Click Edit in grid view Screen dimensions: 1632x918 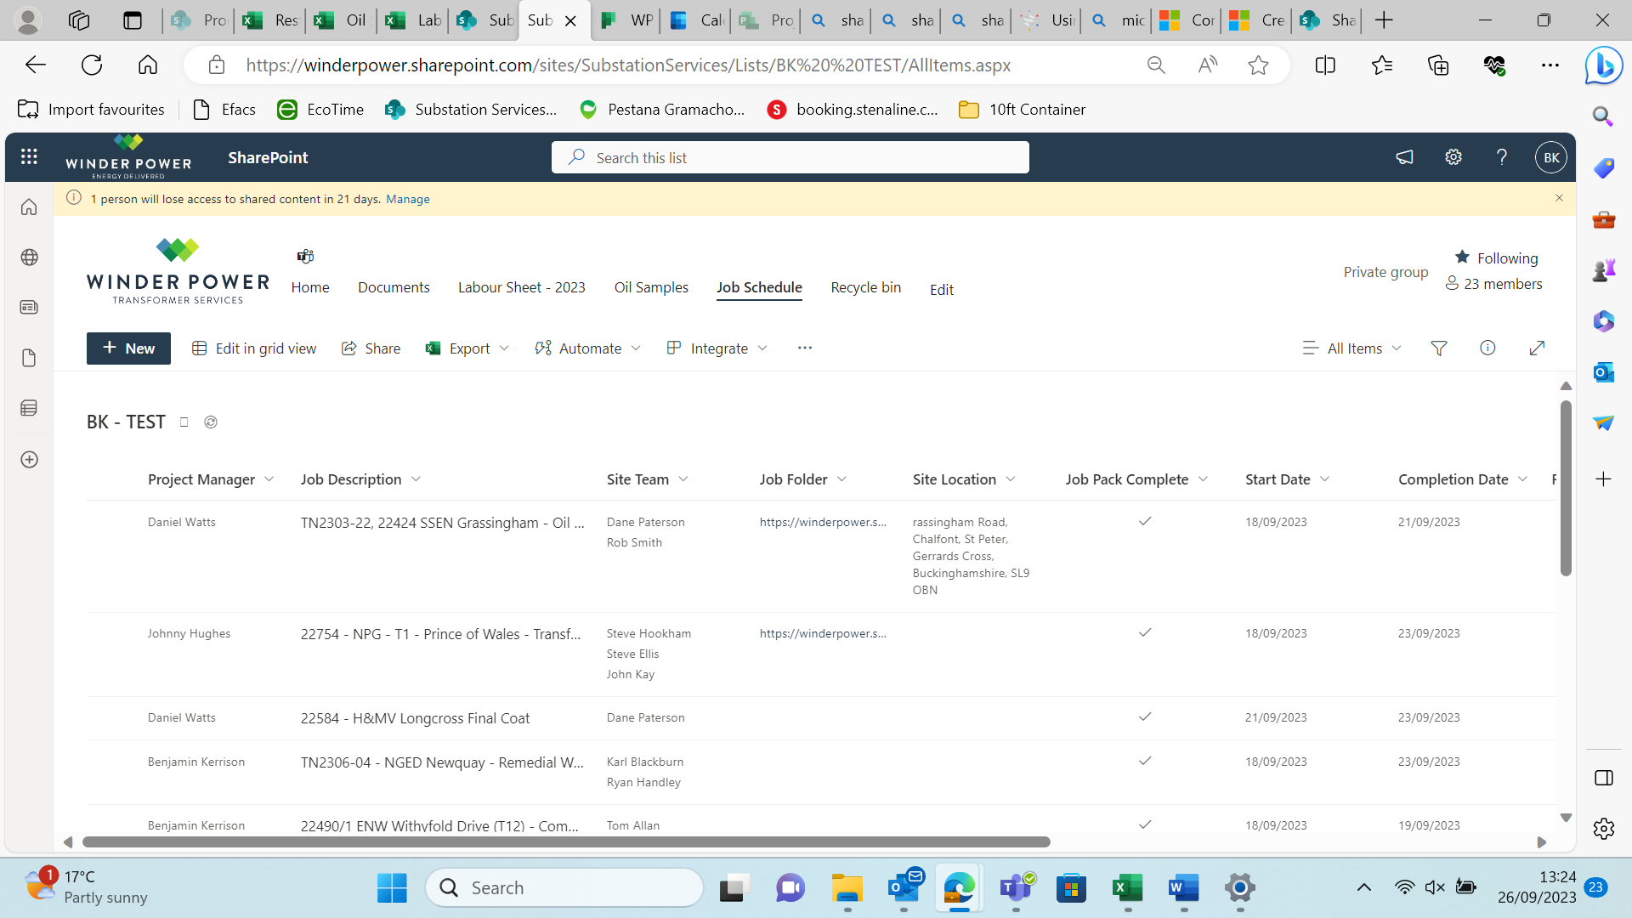[254, 348]
